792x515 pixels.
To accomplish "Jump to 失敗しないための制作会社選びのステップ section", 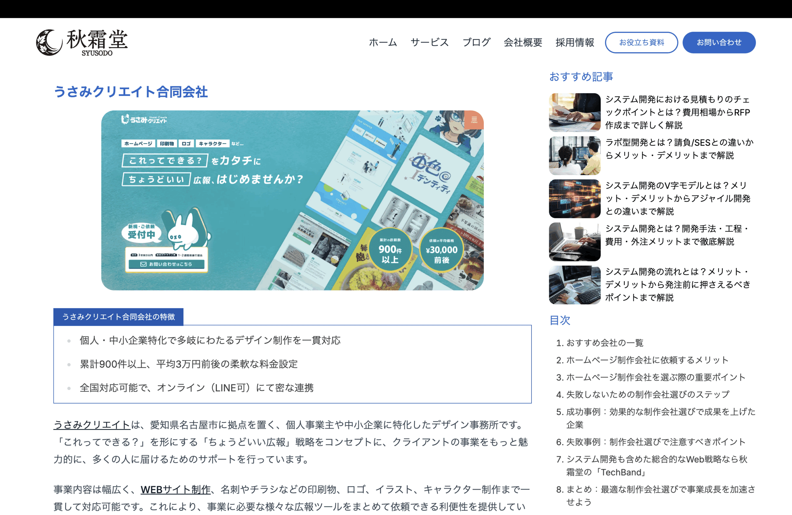I will [x=647, y=394].
